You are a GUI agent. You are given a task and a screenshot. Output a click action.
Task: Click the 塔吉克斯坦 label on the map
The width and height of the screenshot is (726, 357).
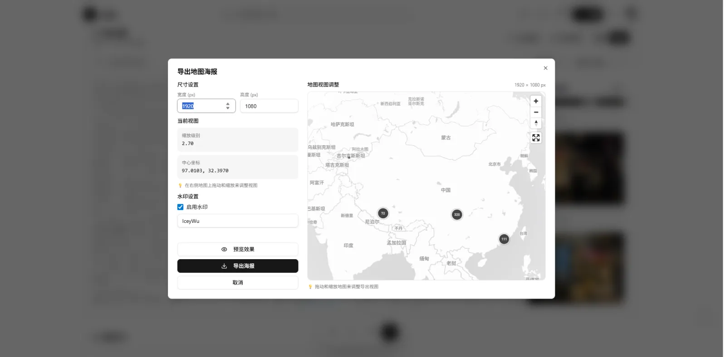pos(337,165)
